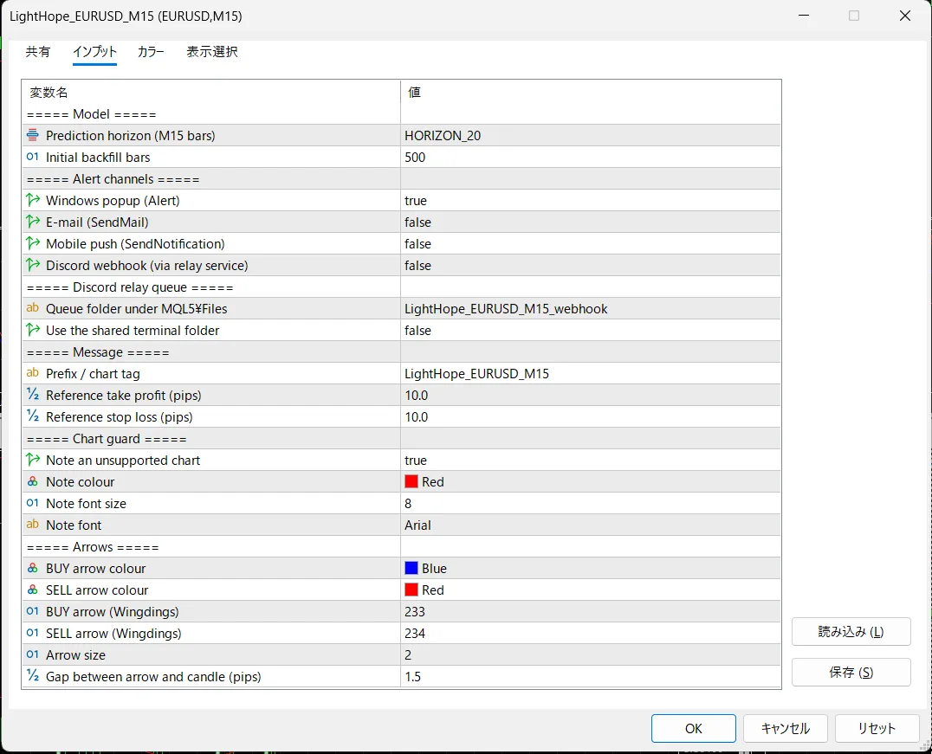This screenshot has width=932, height=754.
Task: Click the OK button
Action: coord(694,728)
